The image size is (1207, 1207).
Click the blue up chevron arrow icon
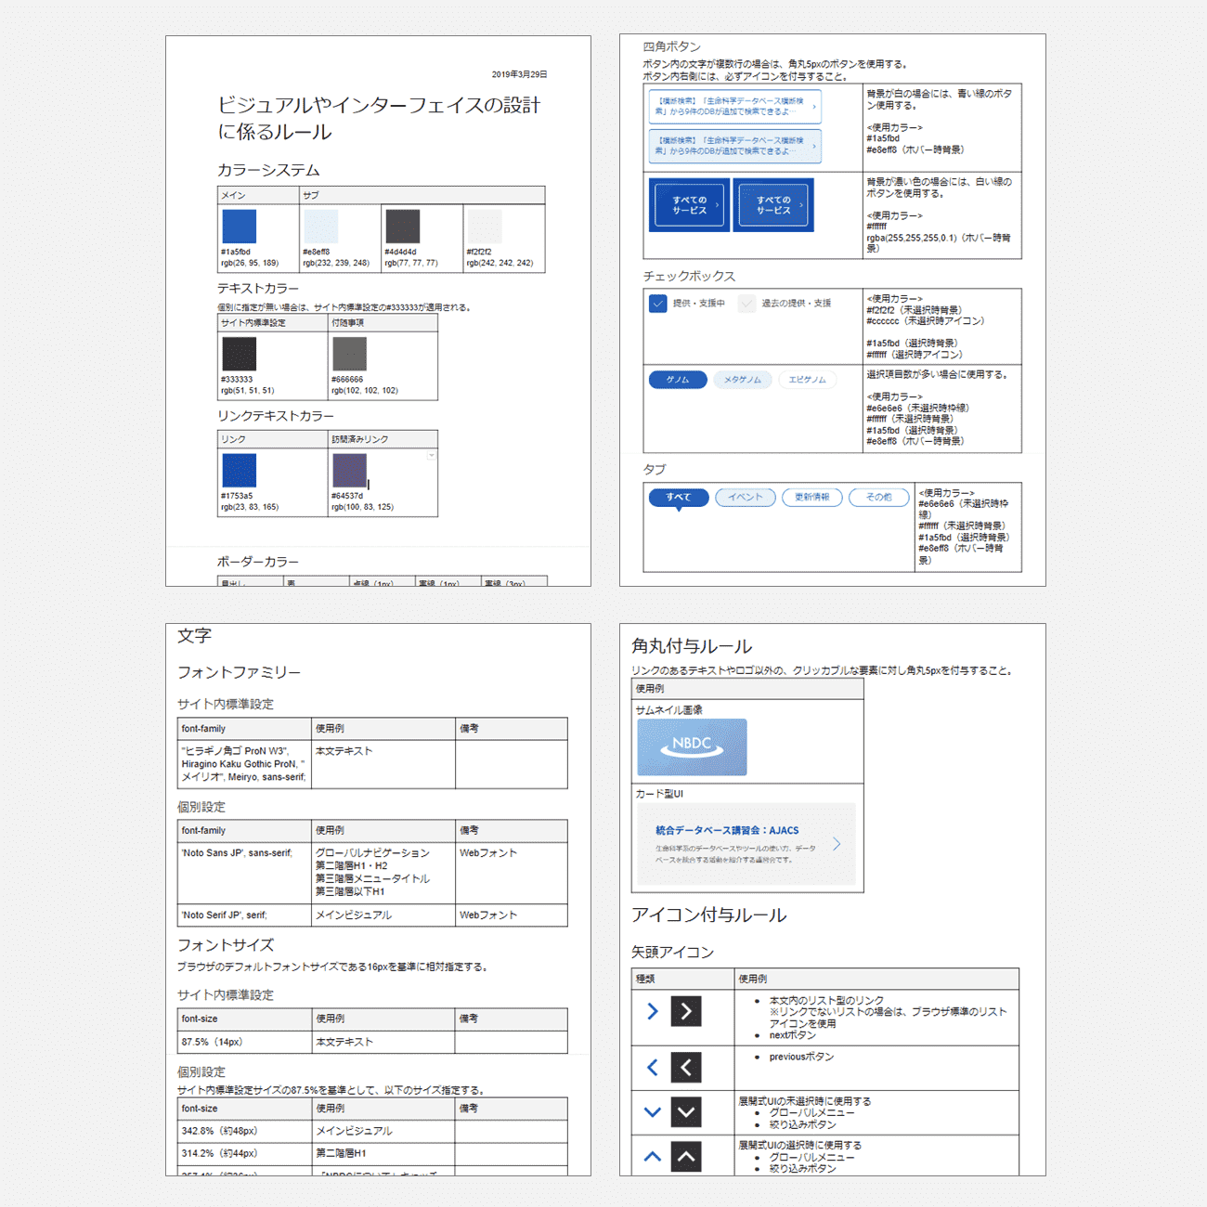tap(652, 1157)
